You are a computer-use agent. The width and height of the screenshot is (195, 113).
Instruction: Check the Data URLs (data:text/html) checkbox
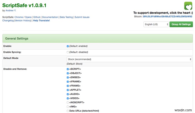click(68, 111)
